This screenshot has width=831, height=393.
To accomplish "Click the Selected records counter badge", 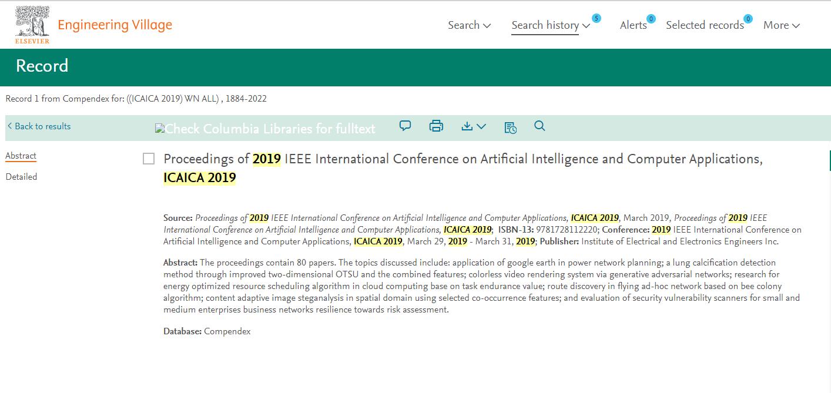I will pyautogui.click(x=748, y=18).
